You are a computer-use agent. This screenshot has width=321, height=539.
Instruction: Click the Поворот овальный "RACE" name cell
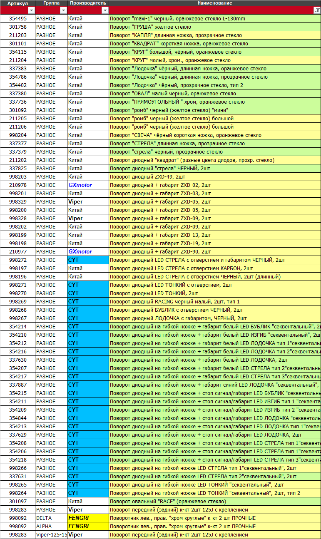pyautogui.click(x=215, y=502)
